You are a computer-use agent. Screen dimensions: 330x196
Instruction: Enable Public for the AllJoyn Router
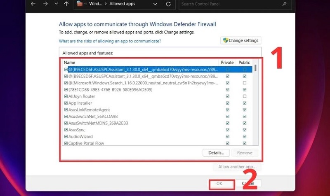[244, 96]
